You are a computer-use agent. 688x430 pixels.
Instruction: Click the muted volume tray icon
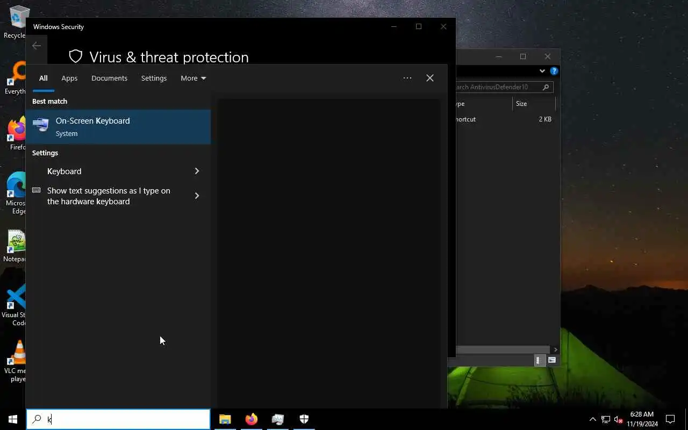point(619,419)
